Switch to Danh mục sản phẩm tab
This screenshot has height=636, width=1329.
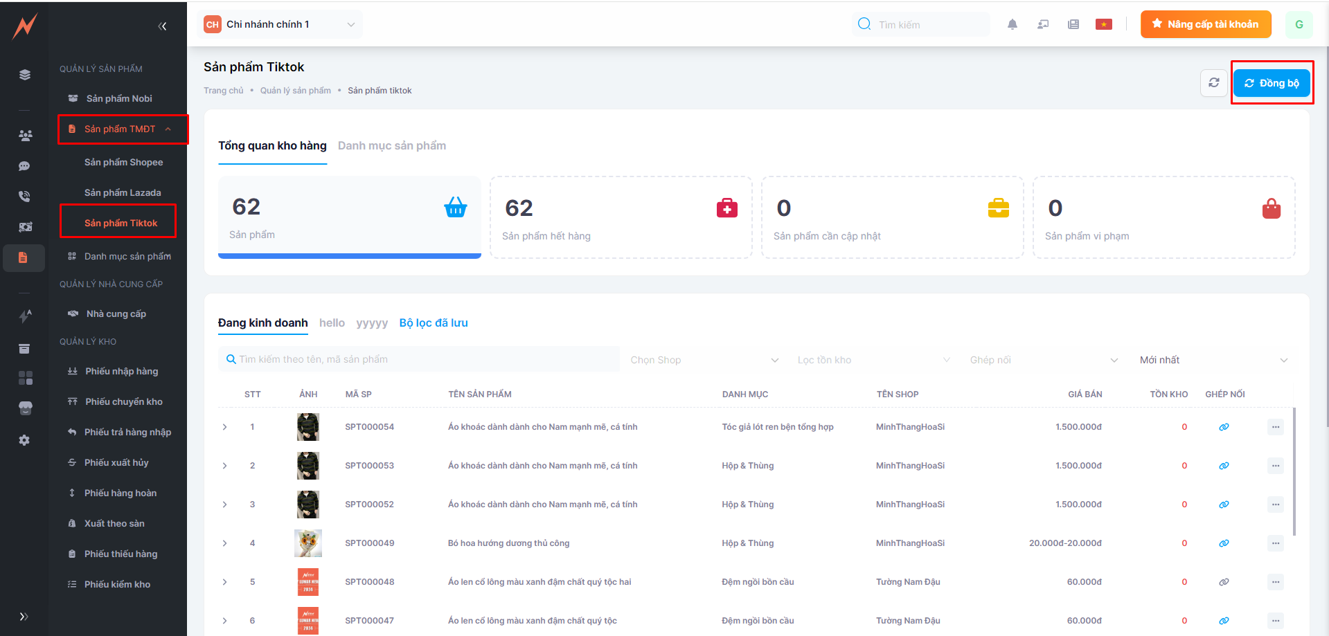[x=391, y=145]
